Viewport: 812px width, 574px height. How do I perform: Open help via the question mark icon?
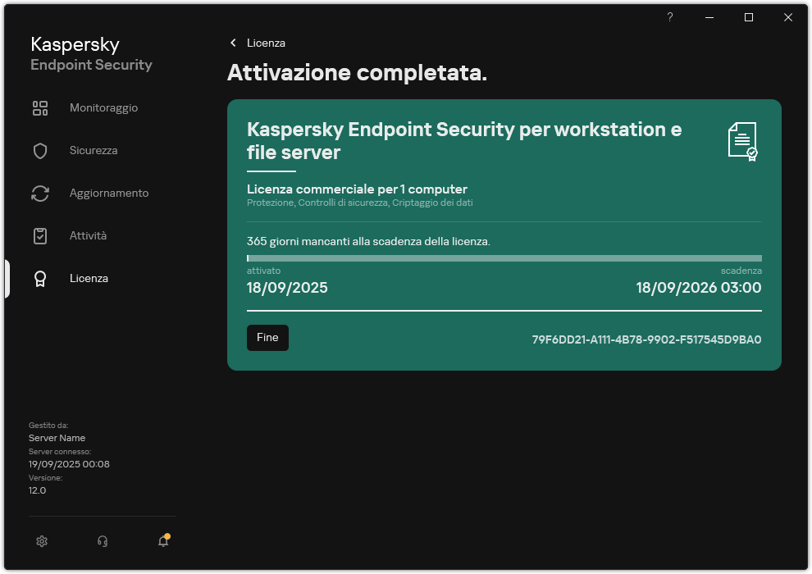669,17
